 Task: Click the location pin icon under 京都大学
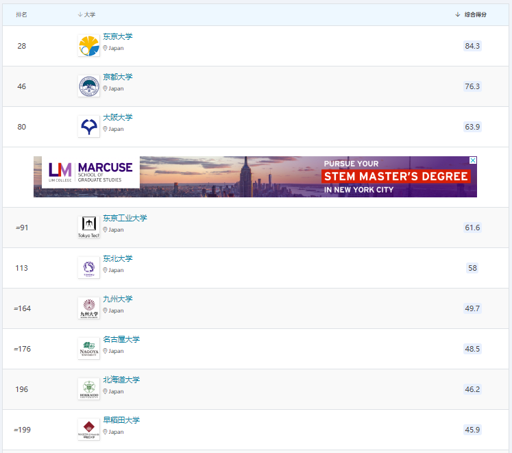point(105,88)
